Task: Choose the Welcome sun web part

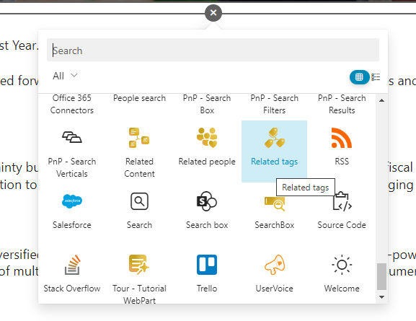Action: point(342,273)
